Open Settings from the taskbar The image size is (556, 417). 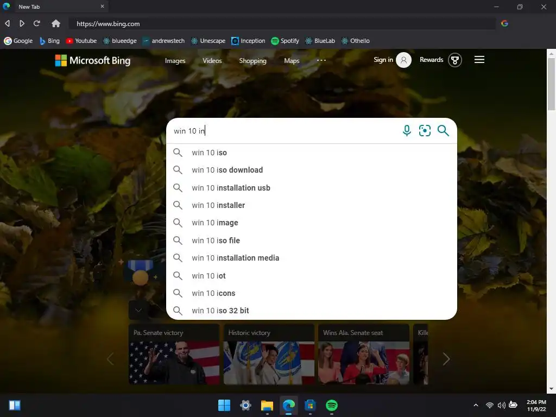(x=245, y=405)
